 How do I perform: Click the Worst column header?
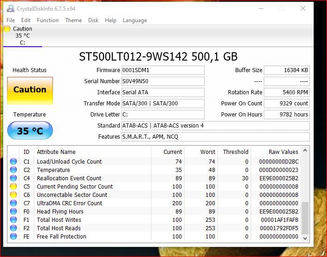[201, 152]
